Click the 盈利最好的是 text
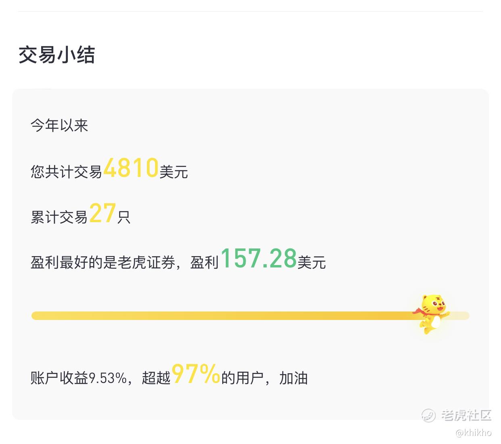Image resolution: width=501 pixels, height=444 pixels. [74, 263]
